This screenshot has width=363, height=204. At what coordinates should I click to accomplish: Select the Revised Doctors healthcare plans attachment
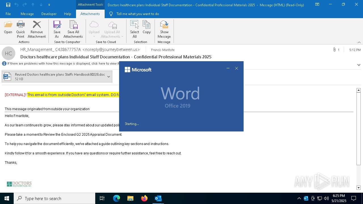[57, 77]
